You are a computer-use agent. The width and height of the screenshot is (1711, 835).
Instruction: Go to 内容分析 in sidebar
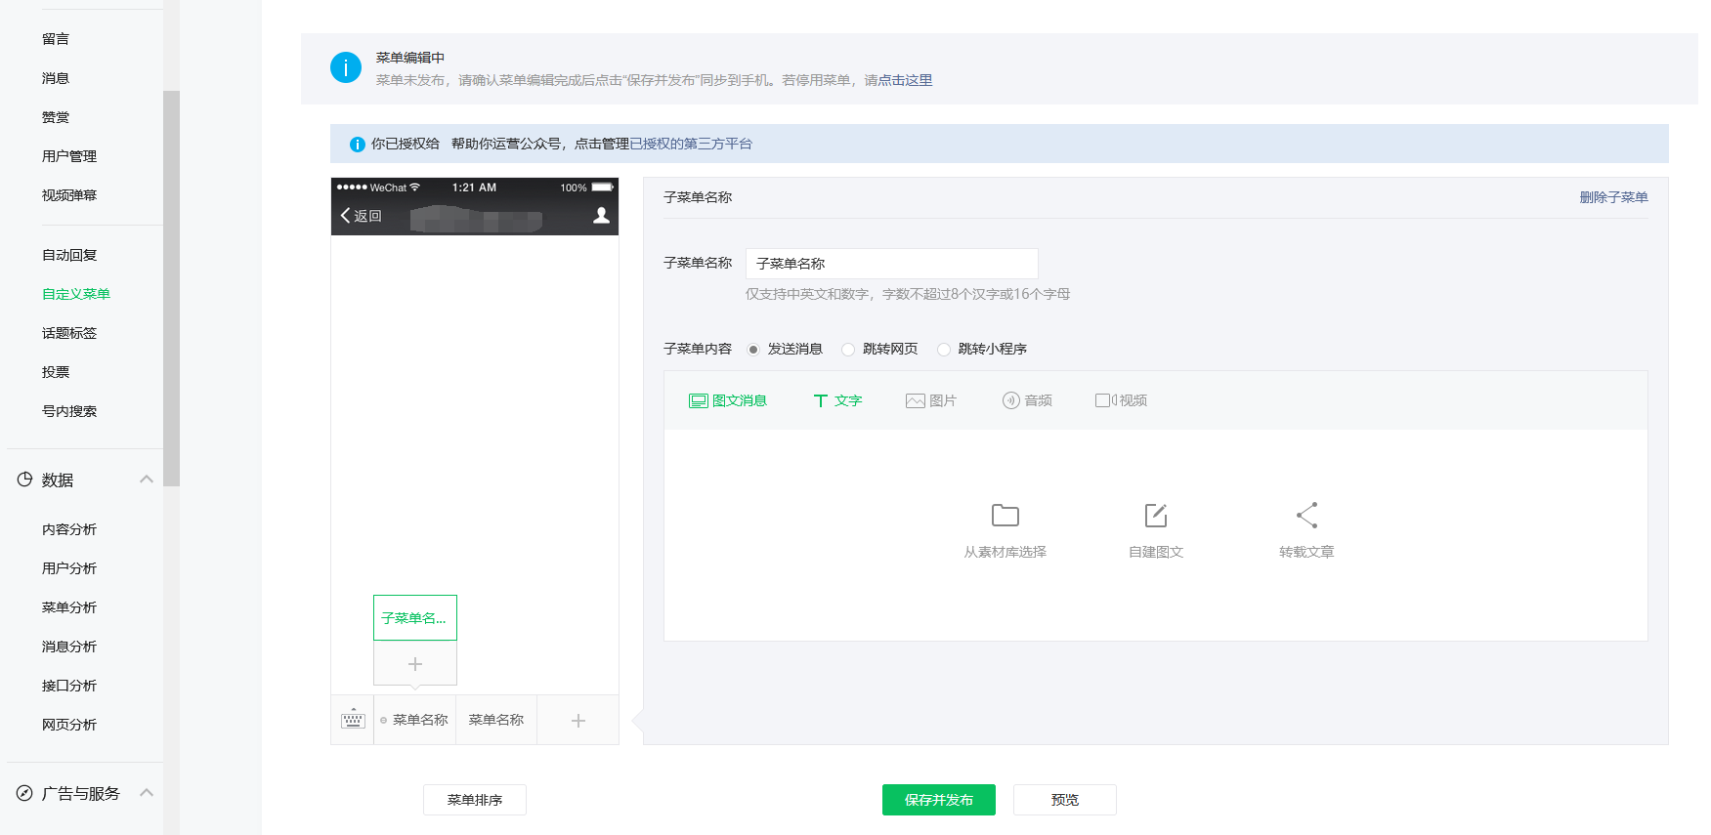point(69,529)
